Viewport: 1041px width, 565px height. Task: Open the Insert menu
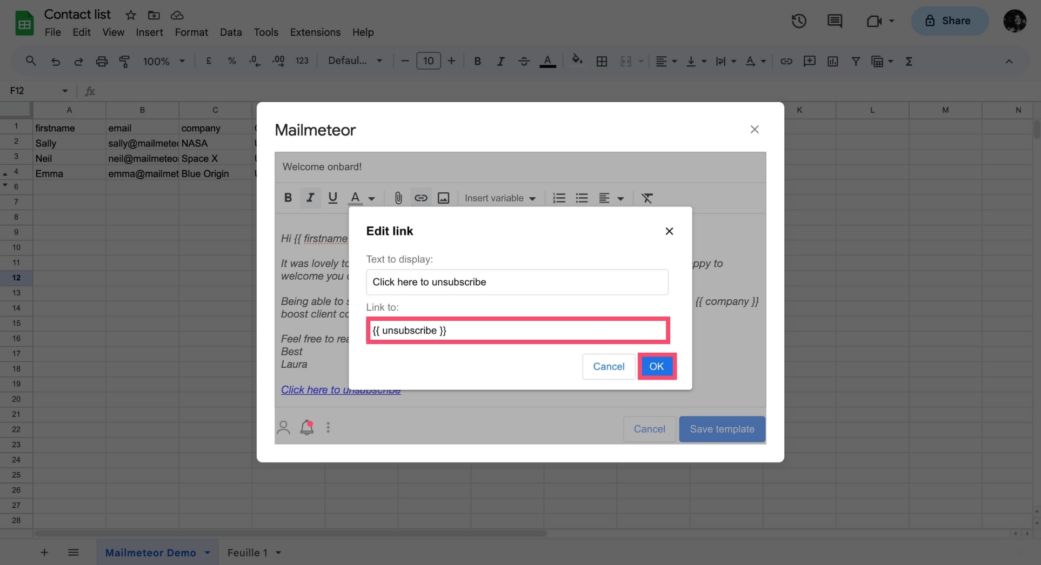coord(149,32)
